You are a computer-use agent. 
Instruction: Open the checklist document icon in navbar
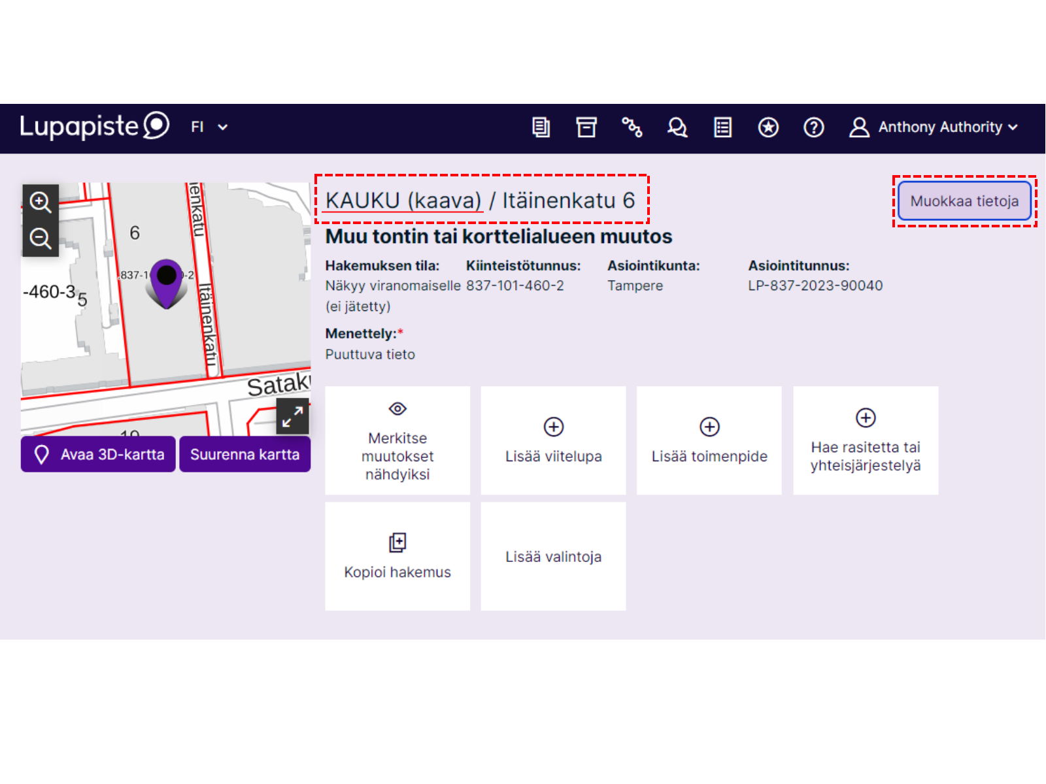pos(722,127)
